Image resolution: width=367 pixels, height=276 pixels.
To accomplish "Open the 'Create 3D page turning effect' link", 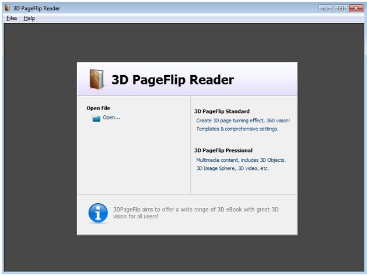I will pyautogui.click(x=243, y=121).
